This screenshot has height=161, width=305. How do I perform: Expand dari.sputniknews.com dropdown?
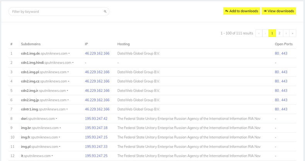(56, 119)
